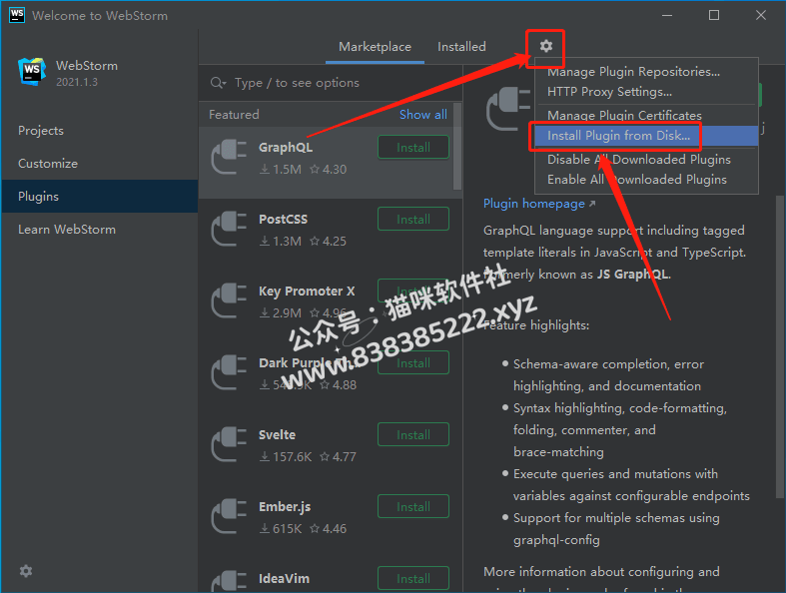The height and width of the screenshot is (593, 786).
Task: Click Show all featured plugins
Action: [423, 114]
